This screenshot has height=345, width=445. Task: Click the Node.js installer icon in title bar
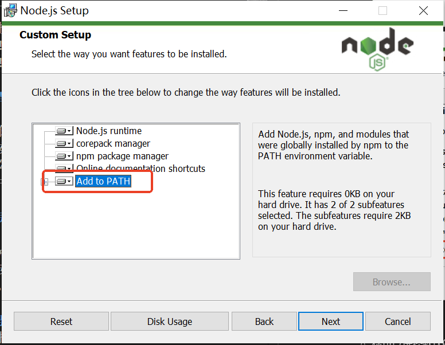click(10, 10)
